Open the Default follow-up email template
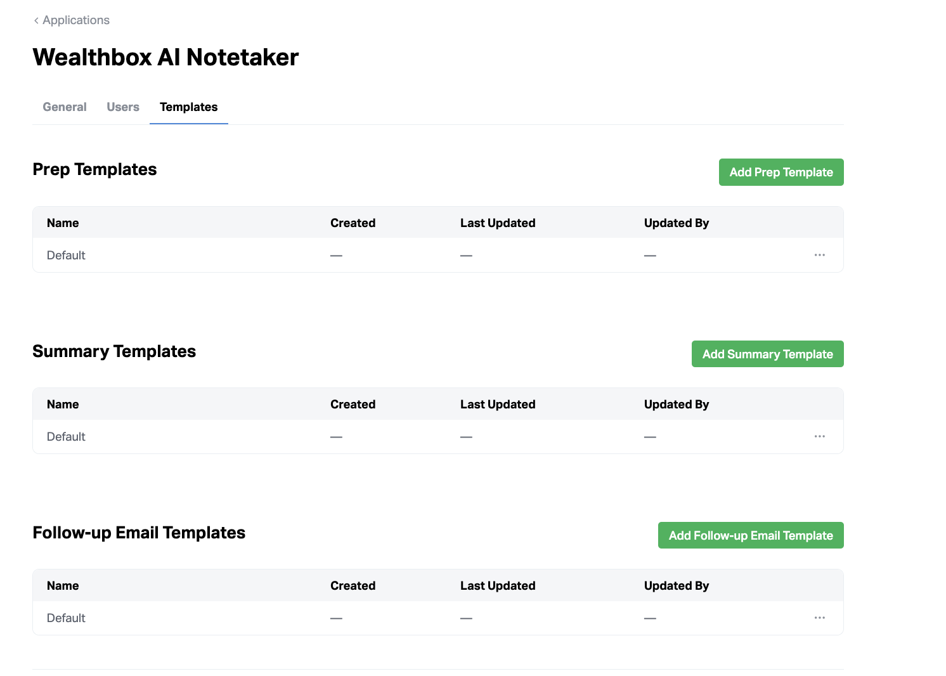Screen dimensions: 946x676 tap(65, 618)
